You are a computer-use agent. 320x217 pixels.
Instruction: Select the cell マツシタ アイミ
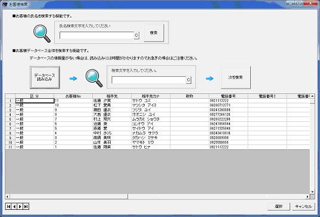tap(151, 105)
